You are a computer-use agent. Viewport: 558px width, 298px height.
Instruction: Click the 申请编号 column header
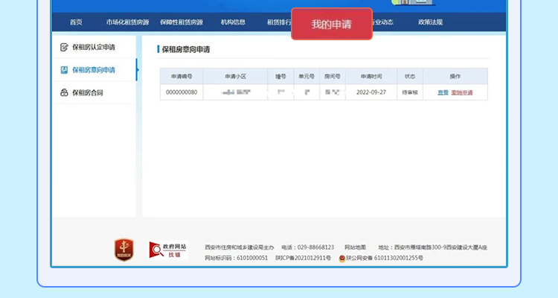(182, 76)
